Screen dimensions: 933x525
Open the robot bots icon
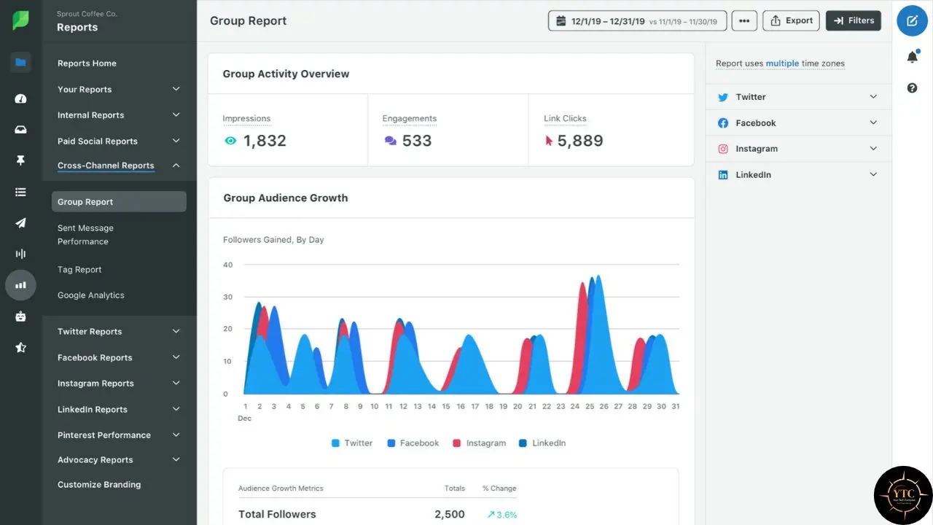tap(20, 316)
